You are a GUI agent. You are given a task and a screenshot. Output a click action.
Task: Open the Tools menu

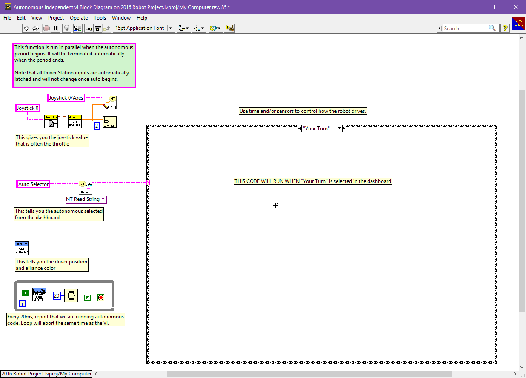click(100, 18)
